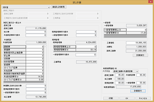Click the 直接工事費 percentage field
This screenshot has height=102, width=154.
[120, 75]
